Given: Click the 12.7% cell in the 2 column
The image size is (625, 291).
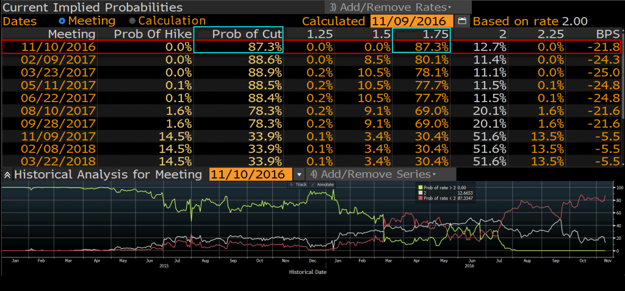Looking at the screenshot, I should [x=490, y=47].
